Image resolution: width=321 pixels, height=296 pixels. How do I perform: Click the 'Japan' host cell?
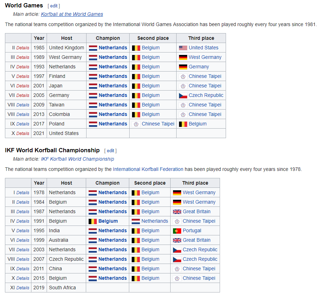pyautogui.click(x=66, y=86)
